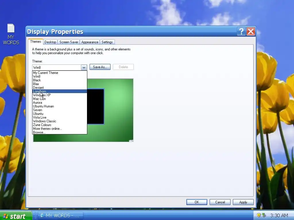294x220 pixels.
Task: Click the Cancel button
Action: point(220,202)
